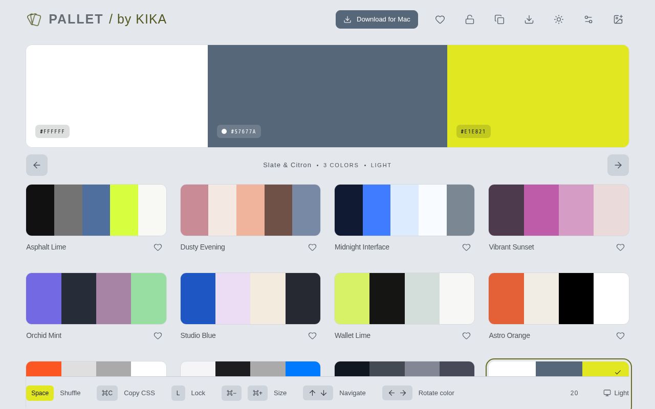Open the Dusty Evening palette card
Screen dimensions: 655x409
pos(250,210)
